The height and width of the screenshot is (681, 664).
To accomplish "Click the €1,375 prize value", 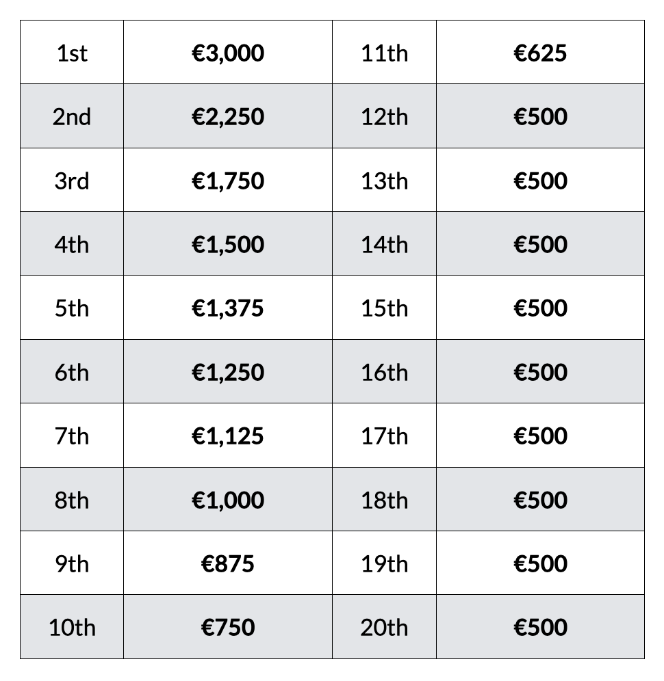I will 228,308.
